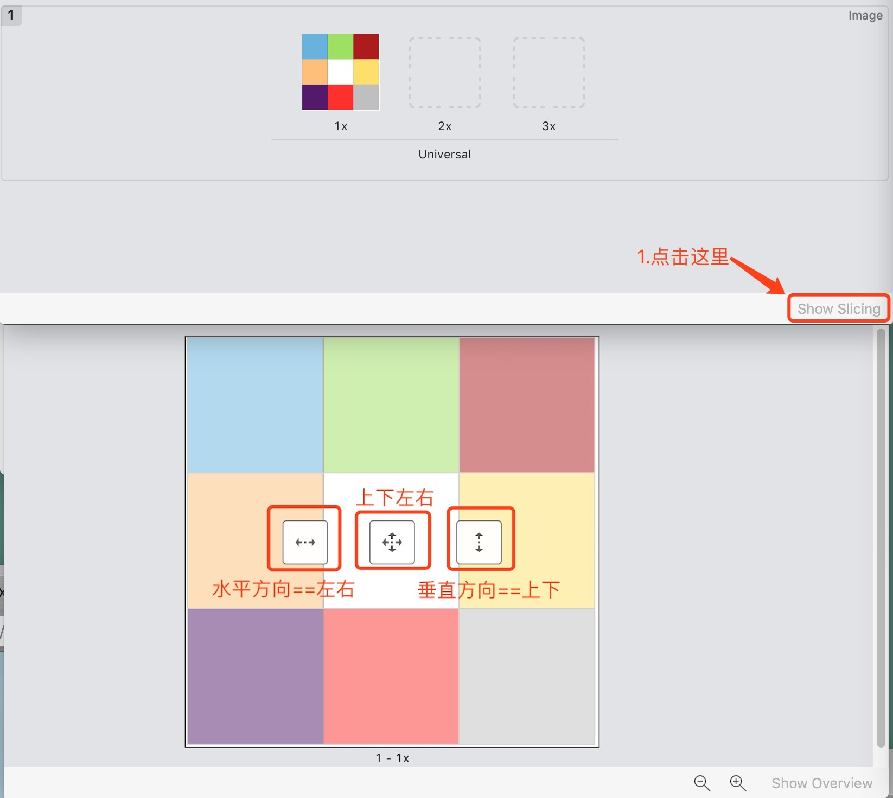The height and width of the screenshot is (798, 893).
Task: Click the Universal label under slots
Action: (x=444, y=155)
